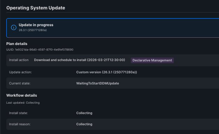Click the Install reason label

point(20,124)
